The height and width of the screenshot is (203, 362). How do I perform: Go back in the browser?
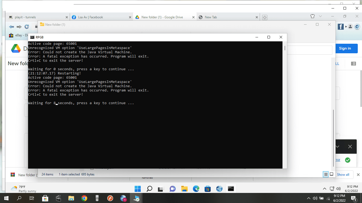(11, 27)
